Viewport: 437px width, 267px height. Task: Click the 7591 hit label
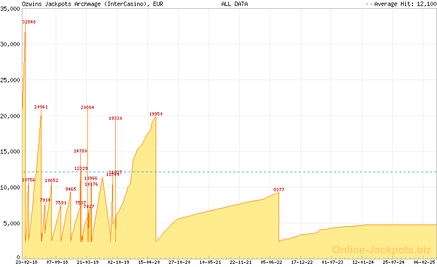[x=61, y=203]
